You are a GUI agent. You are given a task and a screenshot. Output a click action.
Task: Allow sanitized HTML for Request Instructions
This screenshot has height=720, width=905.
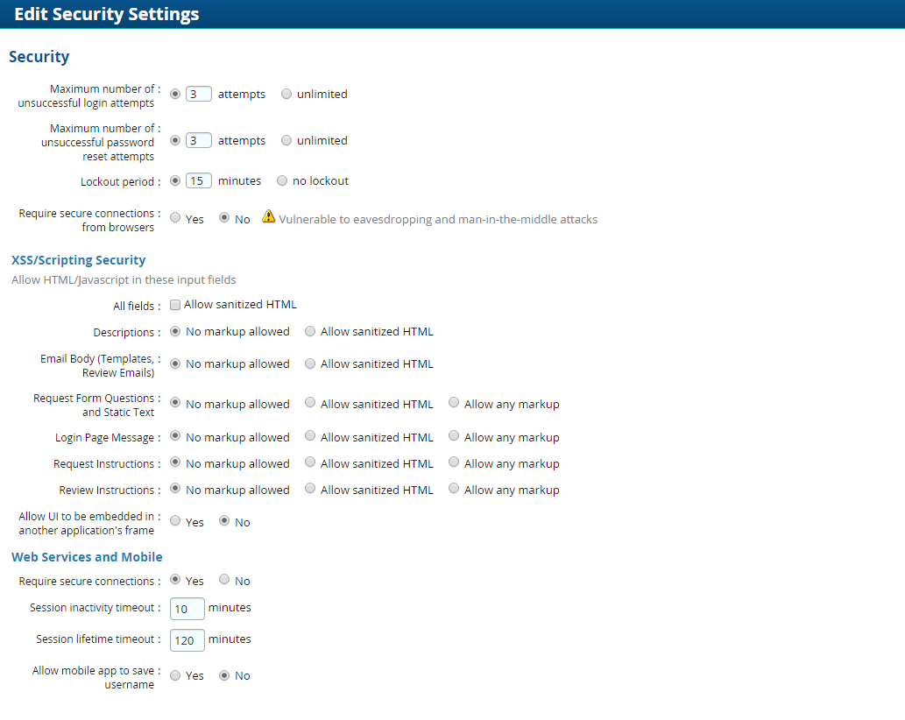[x=310, y=462]
